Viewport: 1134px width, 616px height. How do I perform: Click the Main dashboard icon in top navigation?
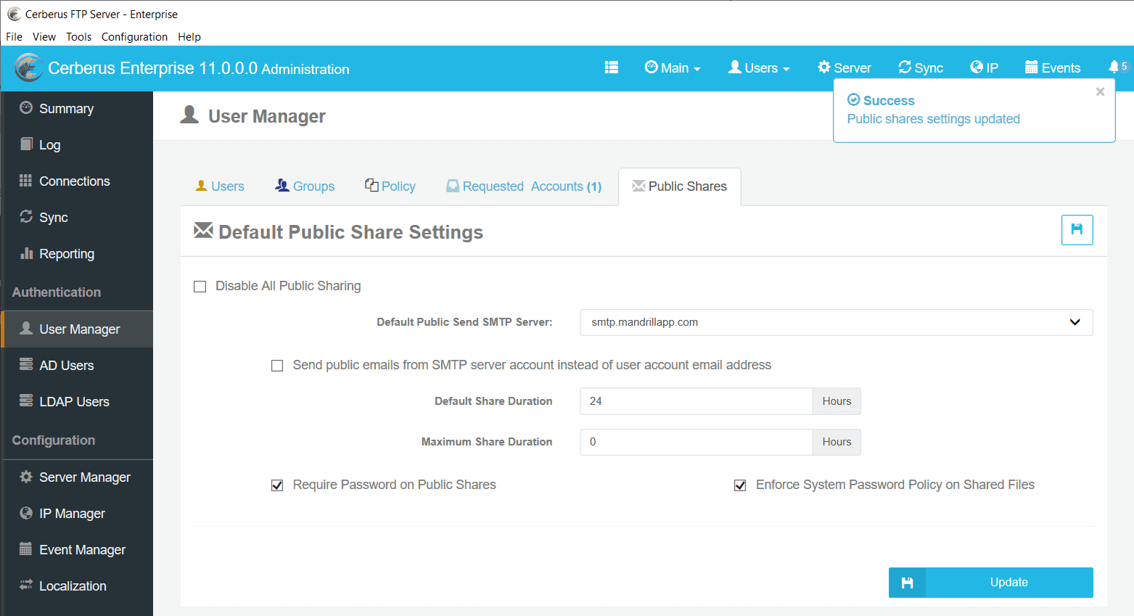tap(652, 67)
